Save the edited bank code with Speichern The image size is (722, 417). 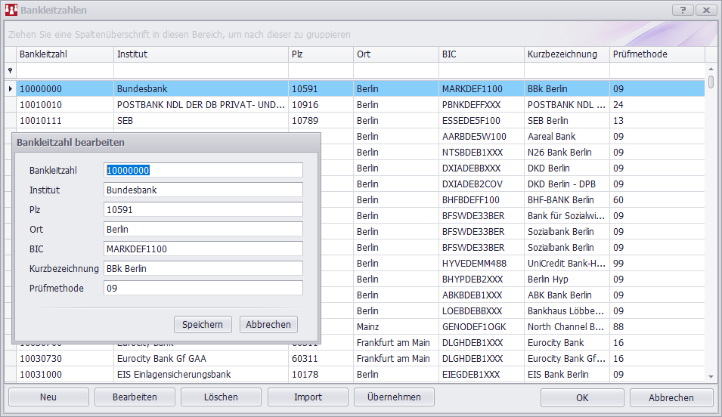tap(203, 324)
